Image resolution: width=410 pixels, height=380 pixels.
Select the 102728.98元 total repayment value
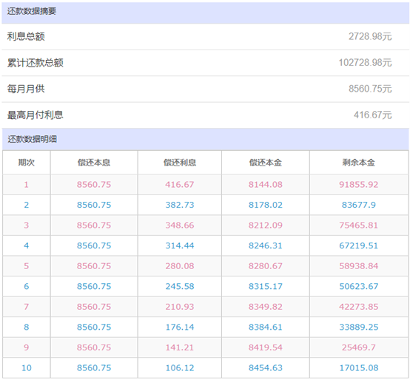pyautogui.click(x=365, y=63)
